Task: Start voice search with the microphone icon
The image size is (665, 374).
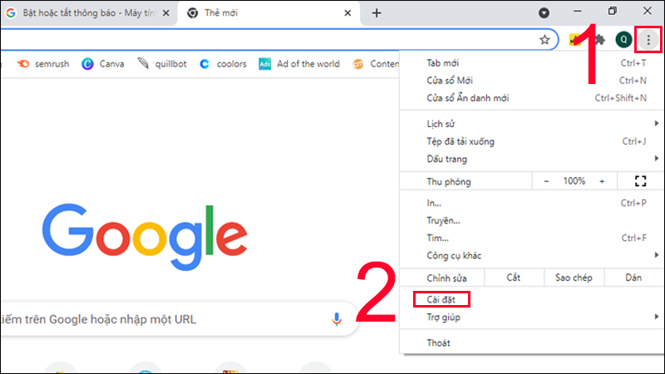Action: point(337,319)
